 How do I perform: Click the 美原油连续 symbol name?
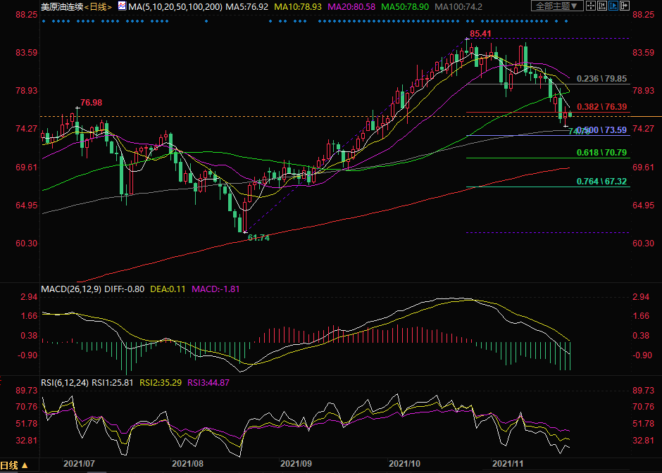pos(61,6)
